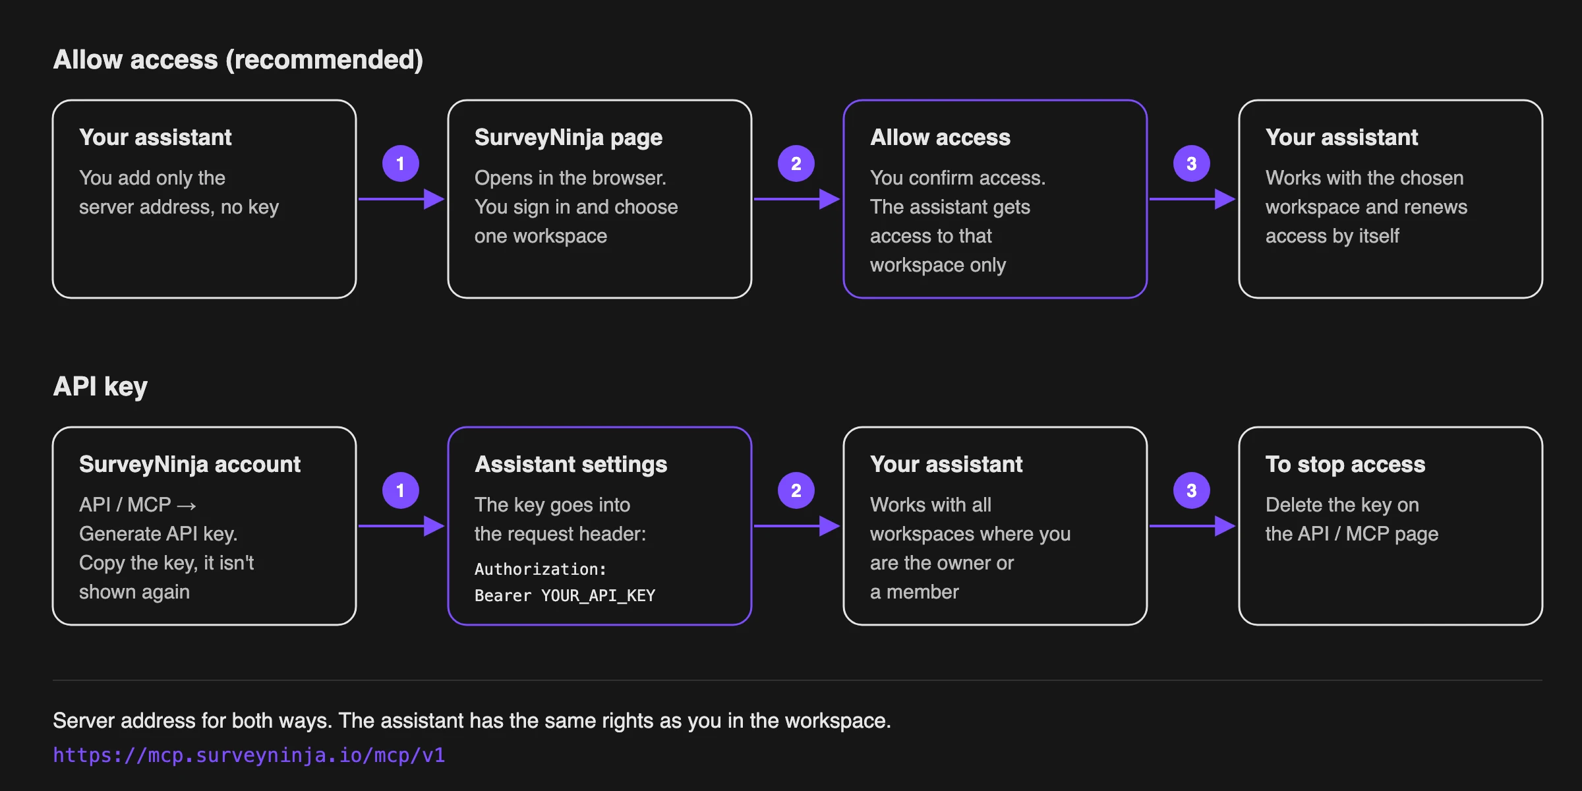1582x791 pixels.
Task: Click 'API / MCP →' text line
Action: point(138,505)
